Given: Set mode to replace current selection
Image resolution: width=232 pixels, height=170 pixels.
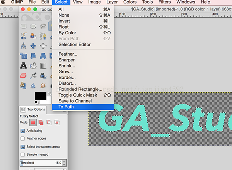Looking at the screenshot, I should click(x=33, y=122).
